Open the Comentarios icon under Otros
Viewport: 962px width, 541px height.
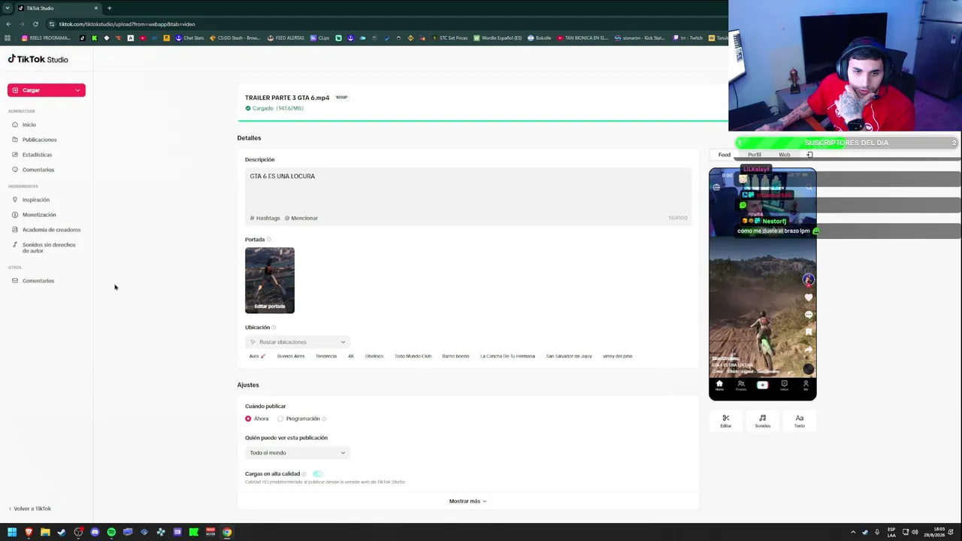15,281
